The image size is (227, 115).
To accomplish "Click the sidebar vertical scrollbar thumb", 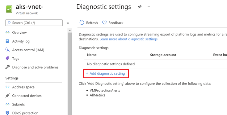I will click(69, 74).
